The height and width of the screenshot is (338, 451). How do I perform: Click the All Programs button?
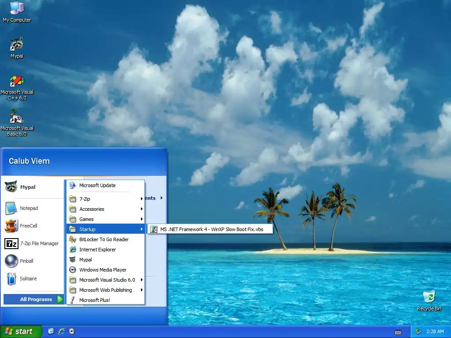point(33,299)
